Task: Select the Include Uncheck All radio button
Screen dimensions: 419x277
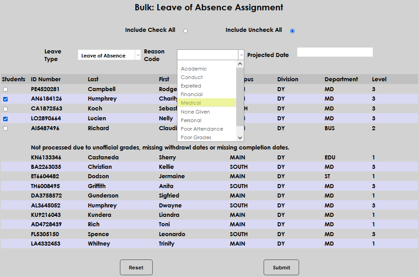Action: click(292, 31)
